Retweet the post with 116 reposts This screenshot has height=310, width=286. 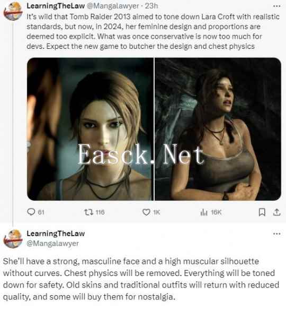pyautogui.click(x=88, y=212)
